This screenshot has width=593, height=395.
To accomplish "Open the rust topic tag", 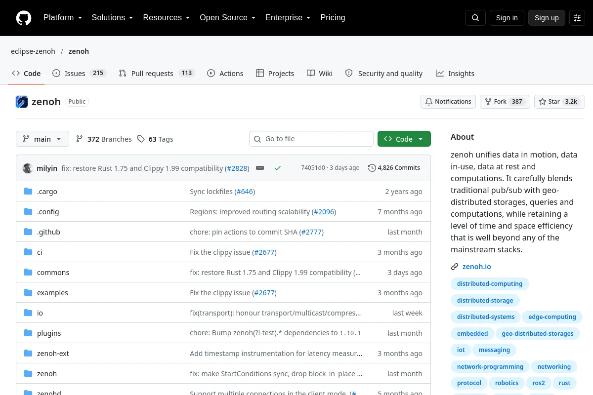I will tap(564, 383).
